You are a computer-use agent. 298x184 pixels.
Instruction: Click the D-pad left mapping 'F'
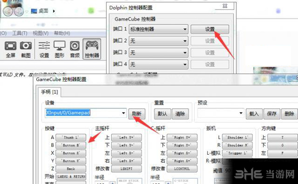click(x=283, y=153)
